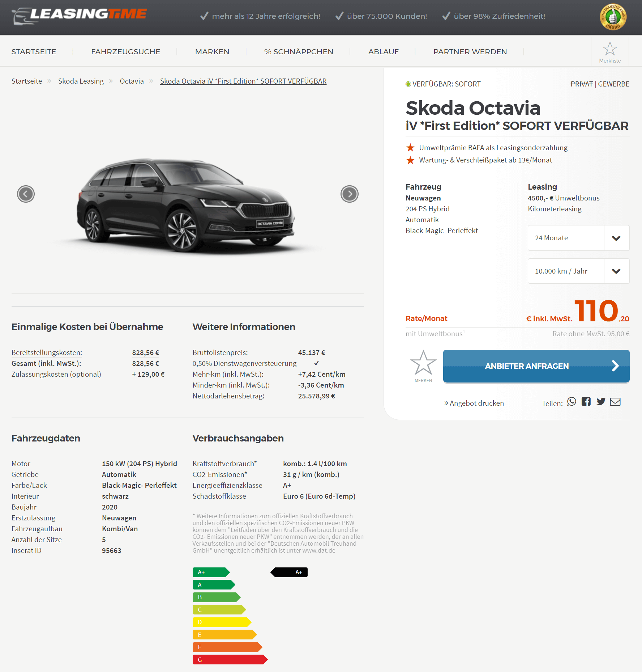
Task: Open the eKomi customer award badge
Action: click(613, 17)
